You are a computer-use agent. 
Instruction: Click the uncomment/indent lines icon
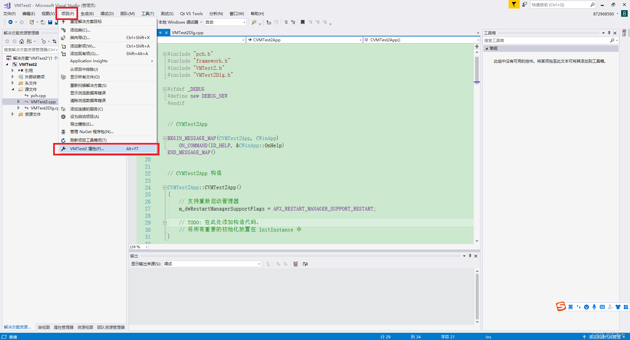293,22
